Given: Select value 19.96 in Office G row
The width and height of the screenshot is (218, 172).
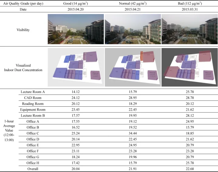Looking at the screenshot, I should 133,157.
